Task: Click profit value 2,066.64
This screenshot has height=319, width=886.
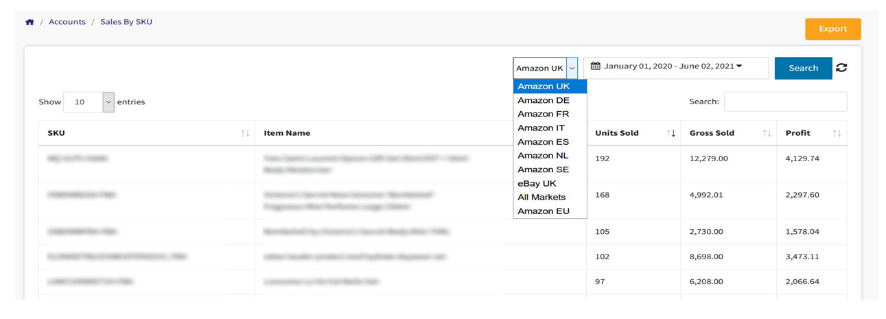Action: [802, 281]
